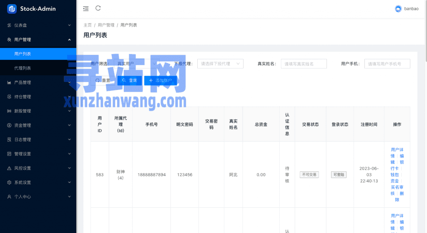Click the 管理设置 icon in sidebar
This screenshot has height=233, width=427.
(9, 154)
